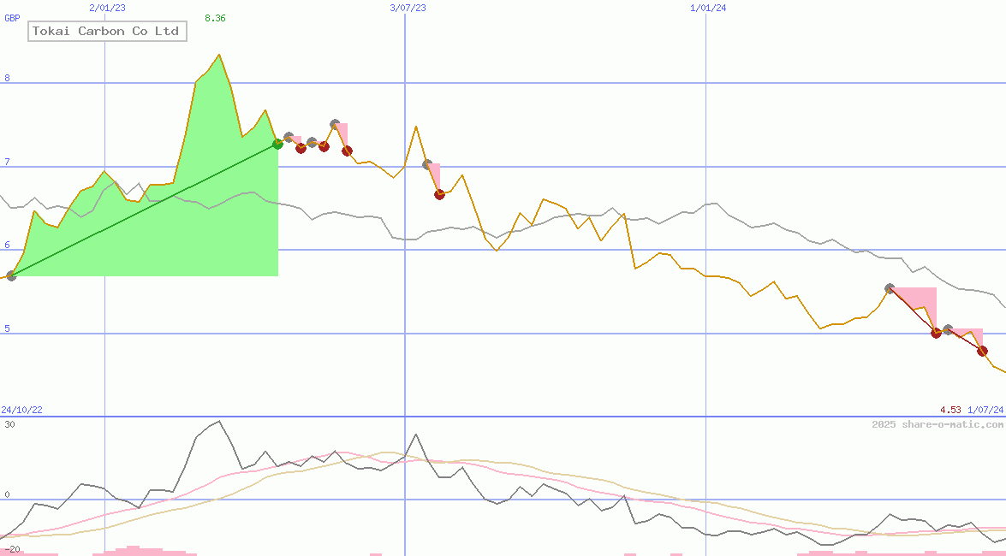Select the red marker below the pink bar after 3/07/23

[439, 194]
